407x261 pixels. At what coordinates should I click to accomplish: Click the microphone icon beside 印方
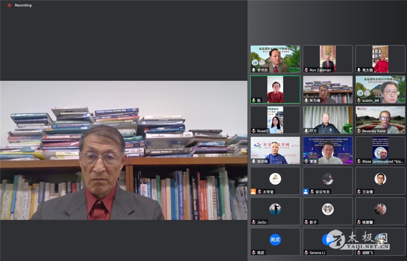click(306, 131)
